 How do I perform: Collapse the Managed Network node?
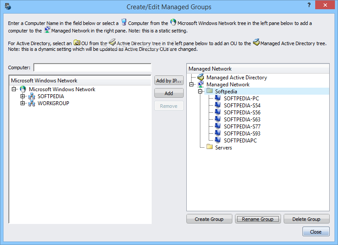tap(192, 84)
